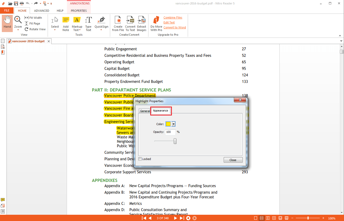Go to the next page
This screenshot has height=221, width=344.
pos(176,218)
